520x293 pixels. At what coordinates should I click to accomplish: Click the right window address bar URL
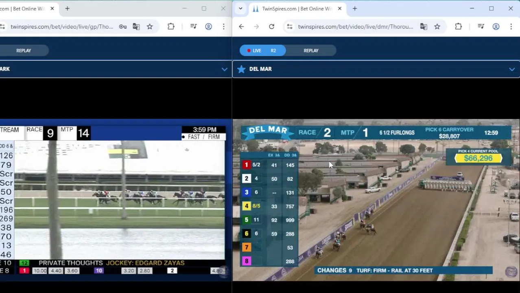tap(355, 26)
